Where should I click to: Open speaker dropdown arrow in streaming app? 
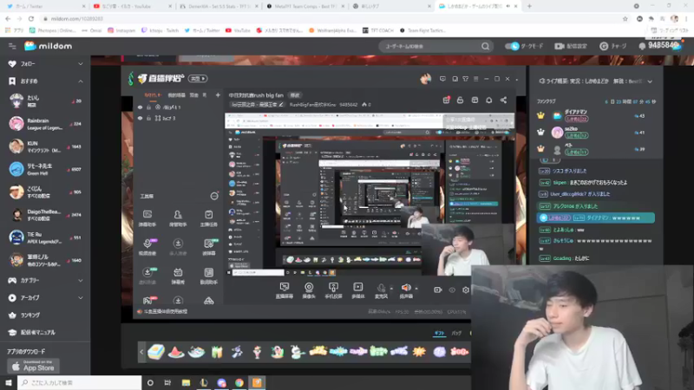(x=416, y=289)
